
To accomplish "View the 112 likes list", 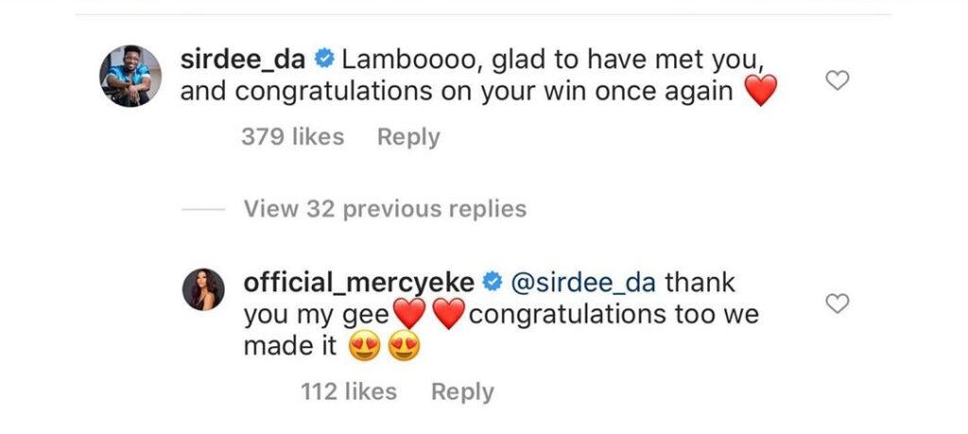I will click(349, 391).
